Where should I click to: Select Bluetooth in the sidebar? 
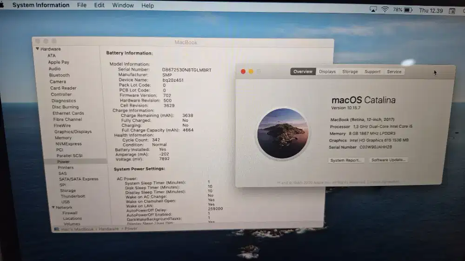pos(60,75)
